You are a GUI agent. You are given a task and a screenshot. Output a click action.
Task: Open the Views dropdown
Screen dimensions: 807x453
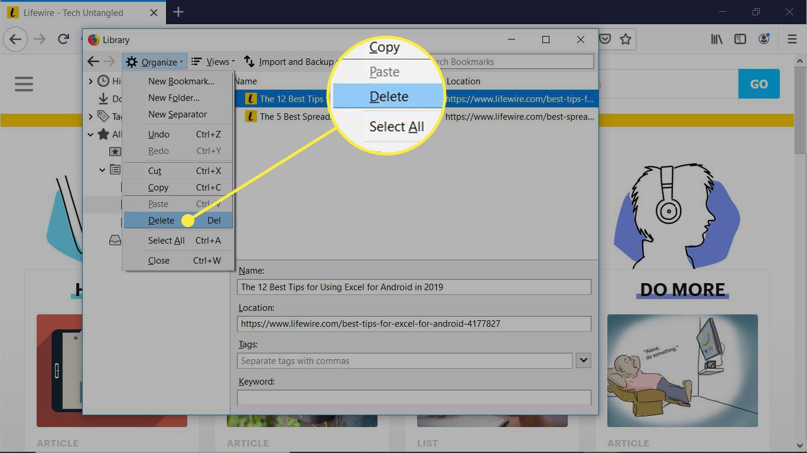213,61
